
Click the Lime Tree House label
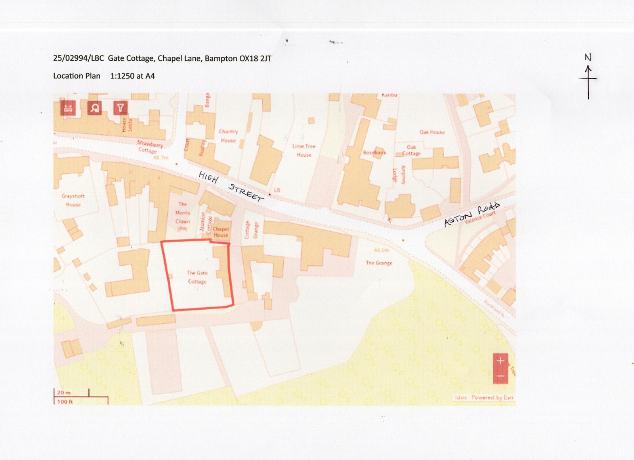point(304,151)
